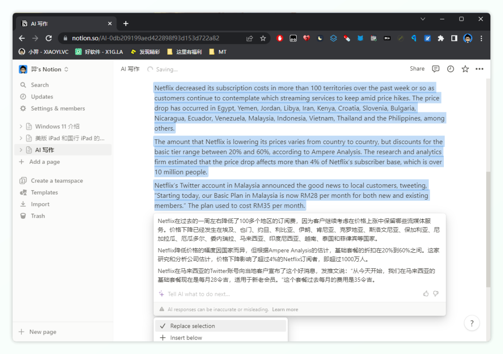Click the stacked layers extension icon
Image resolution: width=503 pixels, height=354 pixels.
(x=333, y=38)
